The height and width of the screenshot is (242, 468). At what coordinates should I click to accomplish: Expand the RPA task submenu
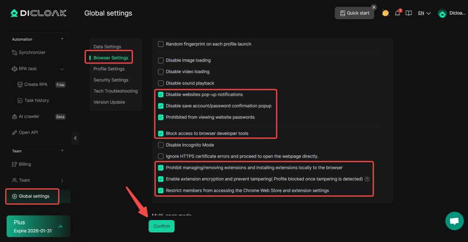[62, 69]
